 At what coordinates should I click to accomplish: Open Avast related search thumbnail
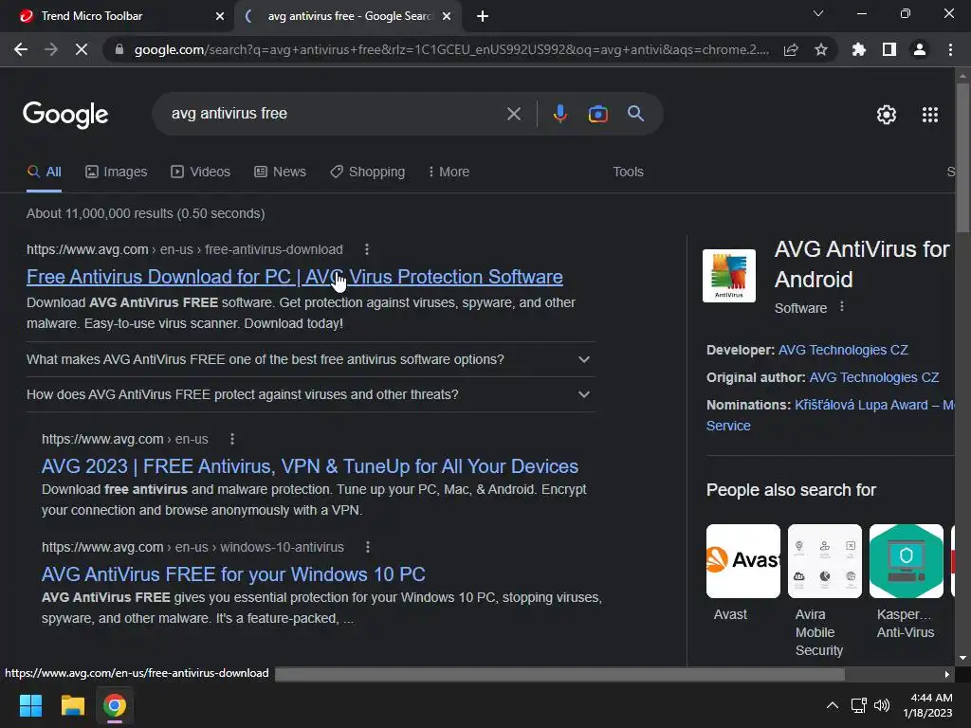[x=743, y=561]
